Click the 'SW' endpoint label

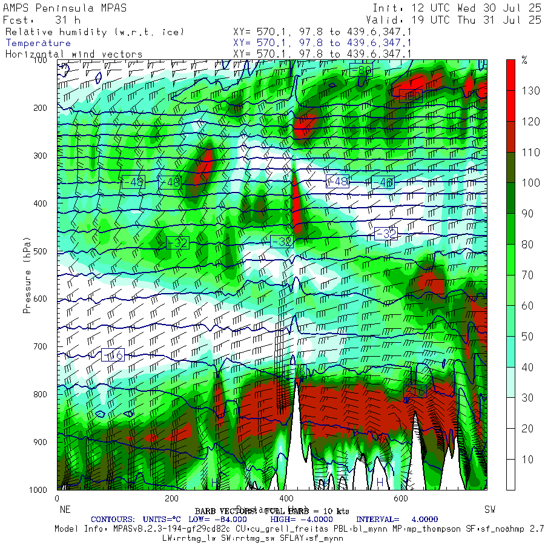pyautogui.click(x=490, y=509)
